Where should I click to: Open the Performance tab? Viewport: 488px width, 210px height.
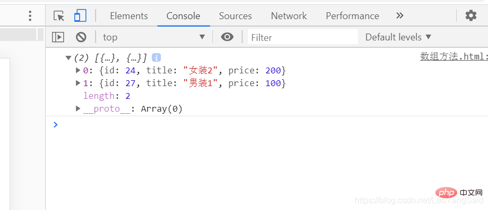pyautogui.click(x=352, y=16)
